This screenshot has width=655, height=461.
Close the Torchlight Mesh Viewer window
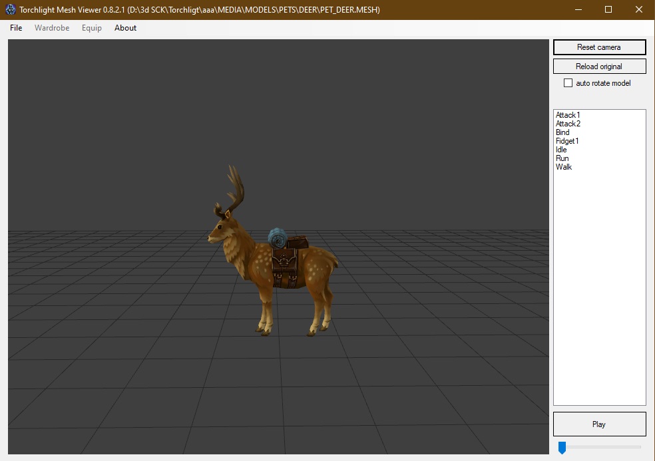[x=639, y=9]
